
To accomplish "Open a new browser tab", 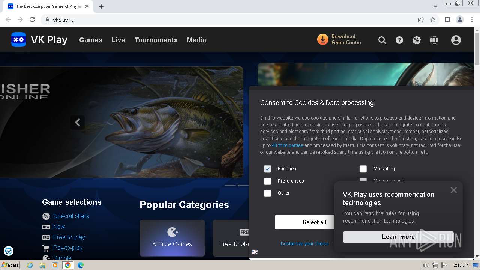I will pos(101,6).
